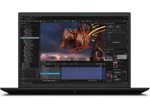Open the Edit menu
The image size is (150, 109).
[x=27, y=17]
